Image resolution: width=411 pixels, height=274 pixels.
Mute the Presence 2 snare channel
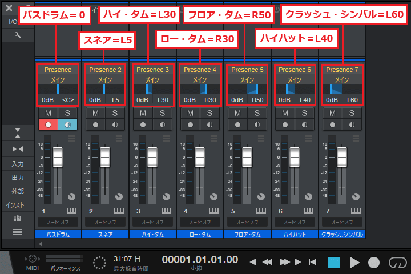(94, 114)
